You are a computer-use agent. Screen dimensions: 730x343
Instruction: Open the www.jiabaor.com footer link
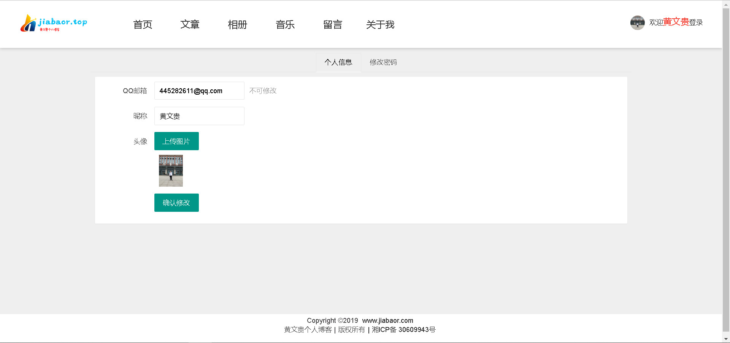pyautogui.click(x=387, y=321)
